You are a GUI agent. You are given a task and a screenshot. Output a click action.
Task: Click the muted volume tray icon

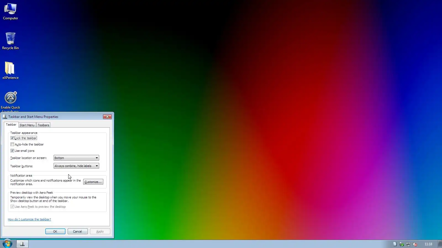click(x=415, y=244)
